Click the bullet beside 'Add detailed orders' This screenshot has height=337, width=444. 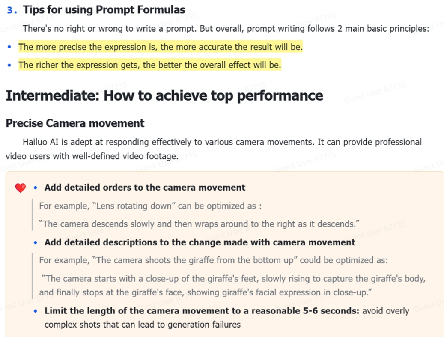tap(36, 188)
